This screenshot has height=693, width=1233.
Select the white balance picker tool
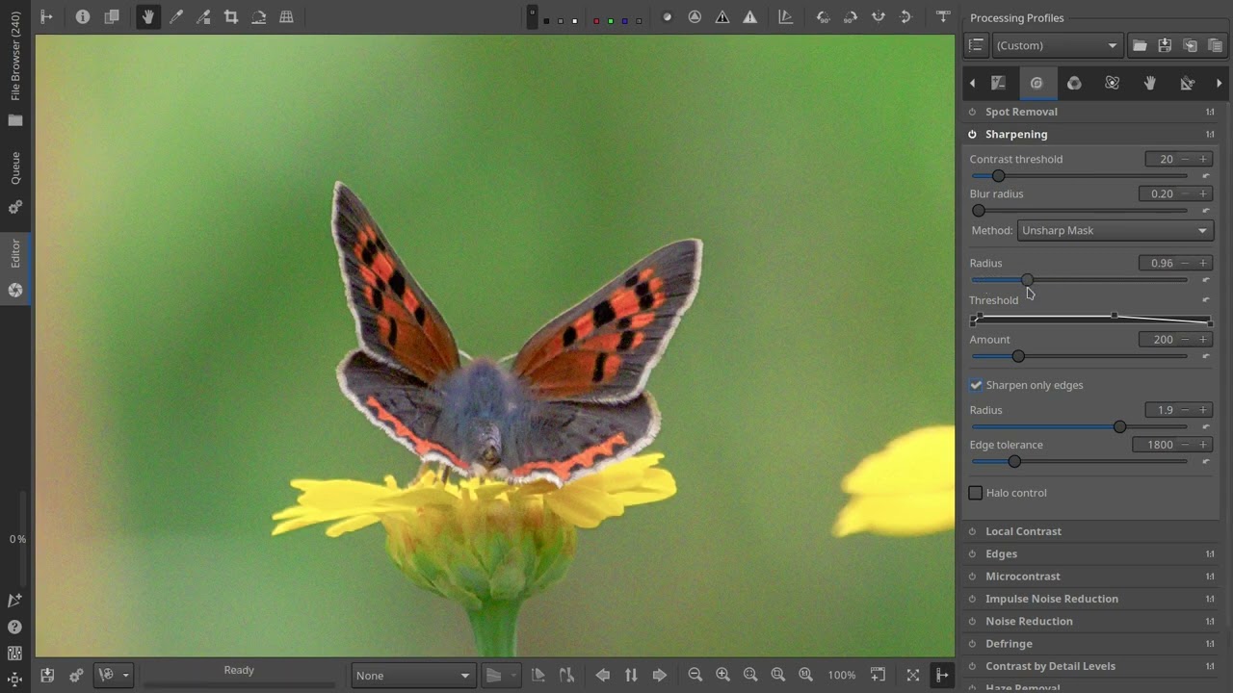click(x=176, y=16)
